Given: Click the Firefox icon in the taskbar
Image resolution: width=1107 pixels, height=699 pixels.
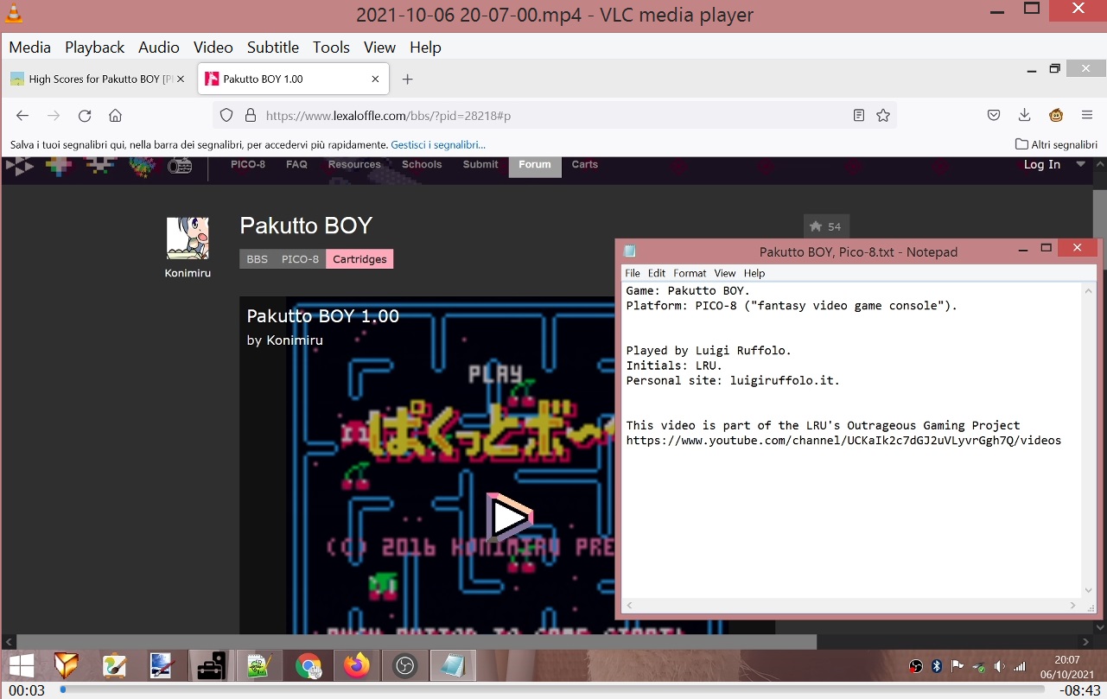Looking at the screenshot, I should pyautogui.click(x=356, y=665).
